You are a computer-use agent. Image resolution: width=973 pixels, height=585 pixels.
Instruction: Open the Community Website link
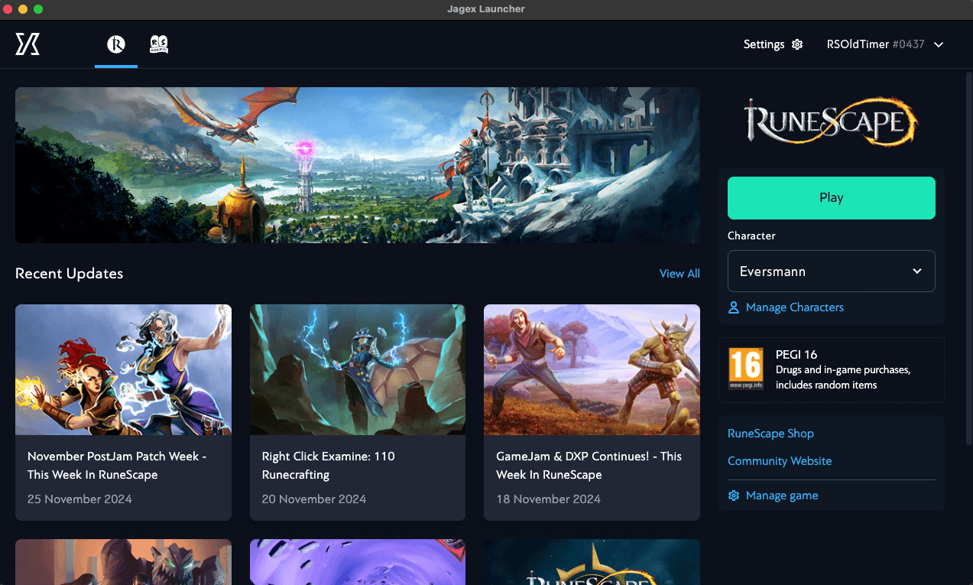780,461
